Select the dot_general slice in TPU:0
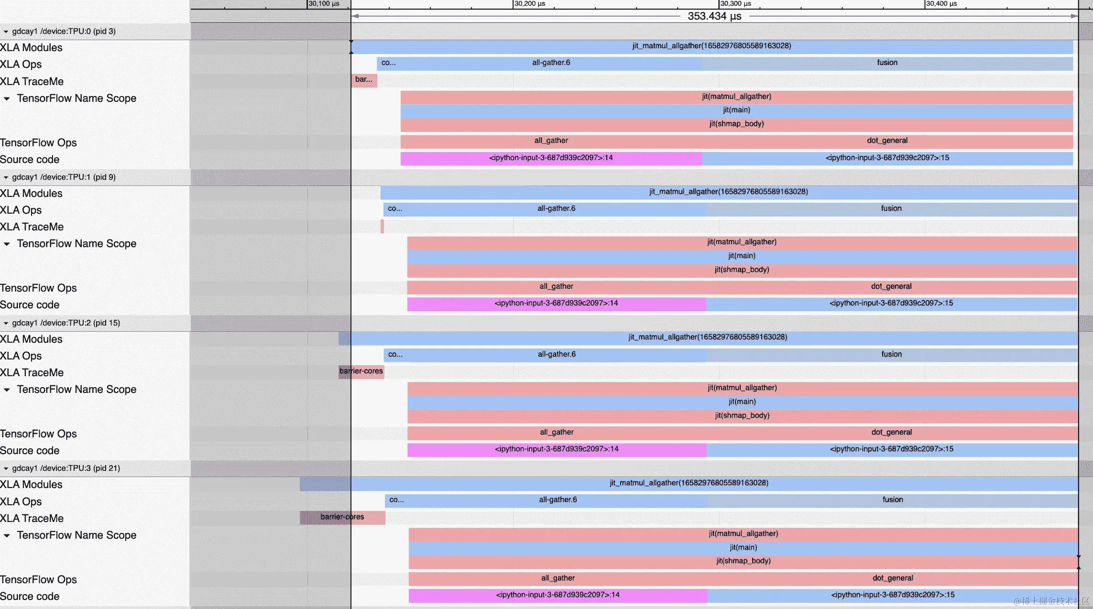 click(887, 141)
